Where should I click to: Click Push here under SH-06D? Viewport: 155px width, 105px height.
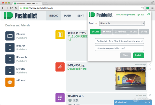click(22, 72)
